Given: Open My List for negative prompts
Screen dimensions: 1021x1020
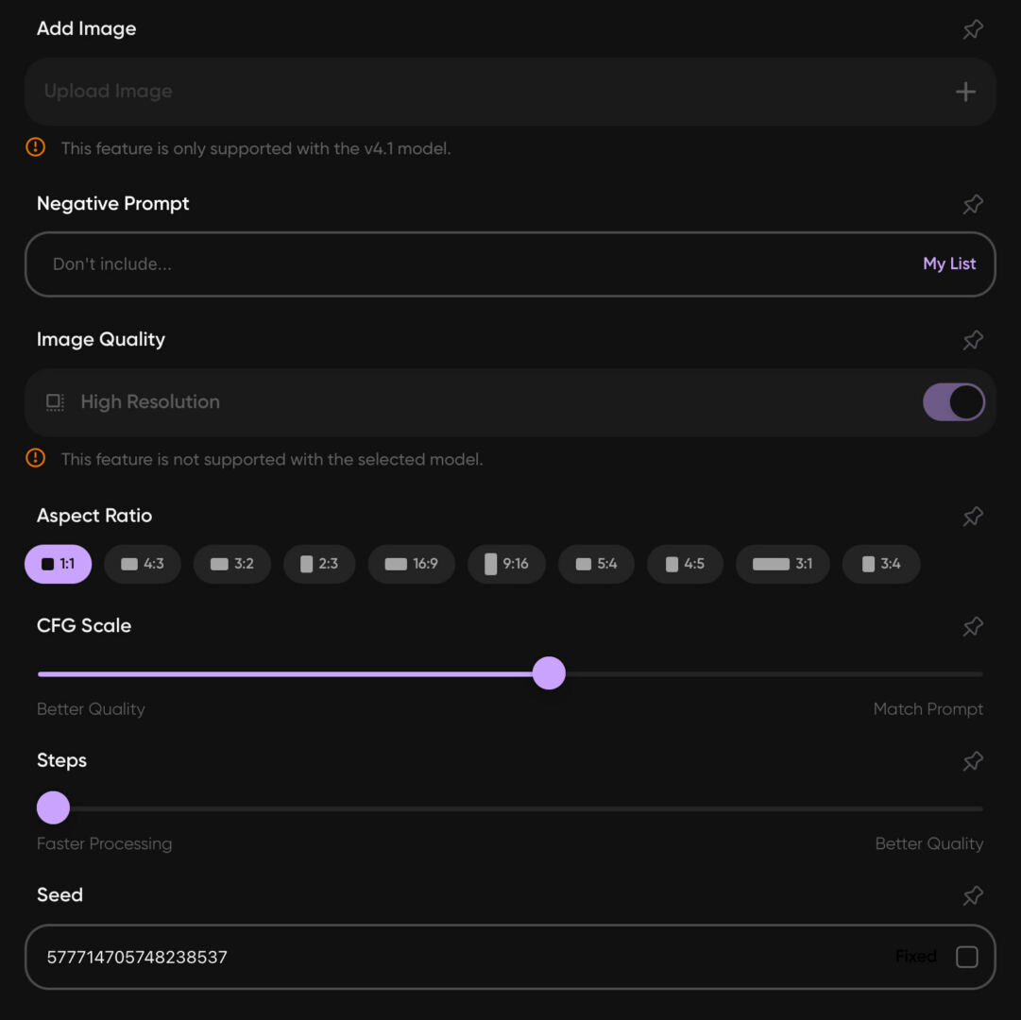Looking at the screenshot, I should pyautogui.click(x=948, y=263).
